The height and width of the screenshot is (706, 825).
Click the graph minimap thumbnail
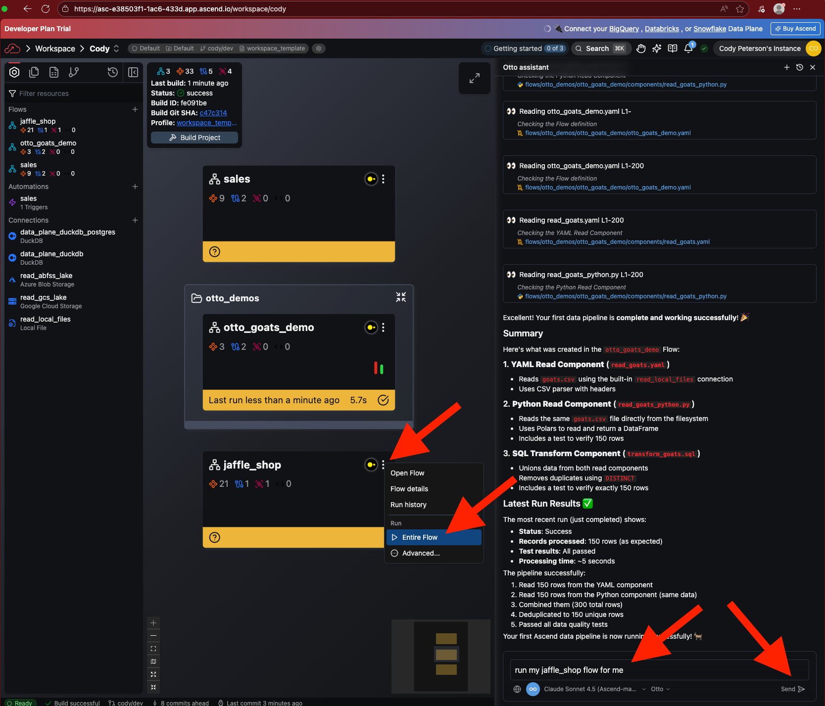pyautogui.click(x=441, y=656)
